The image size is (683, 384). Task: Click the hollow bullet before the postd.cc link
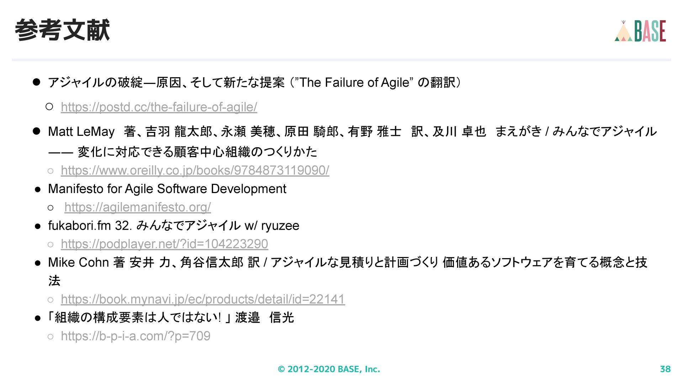coord(49,106)
